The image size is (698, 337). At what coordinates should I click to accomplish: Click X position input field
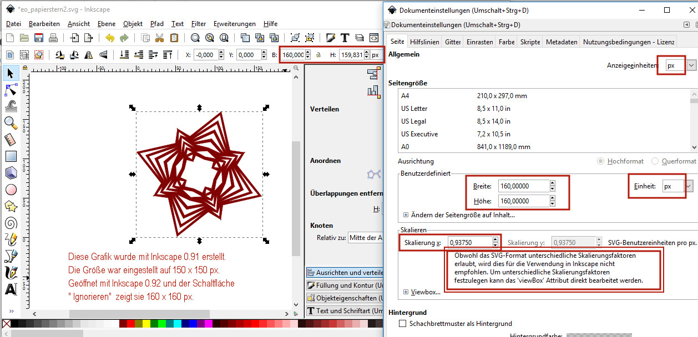click(206, 55)
